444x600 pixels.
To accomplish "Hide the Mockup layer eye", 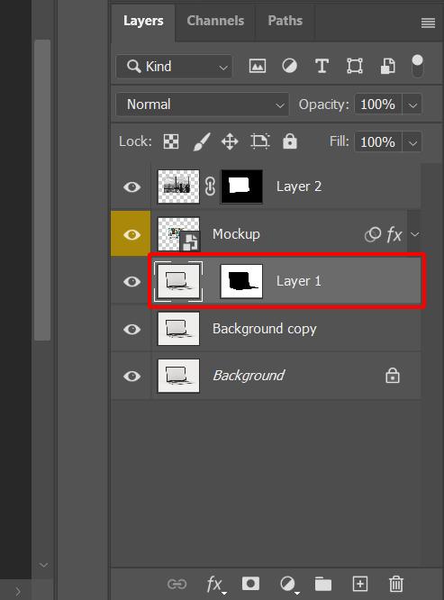I will coord(131,234).
